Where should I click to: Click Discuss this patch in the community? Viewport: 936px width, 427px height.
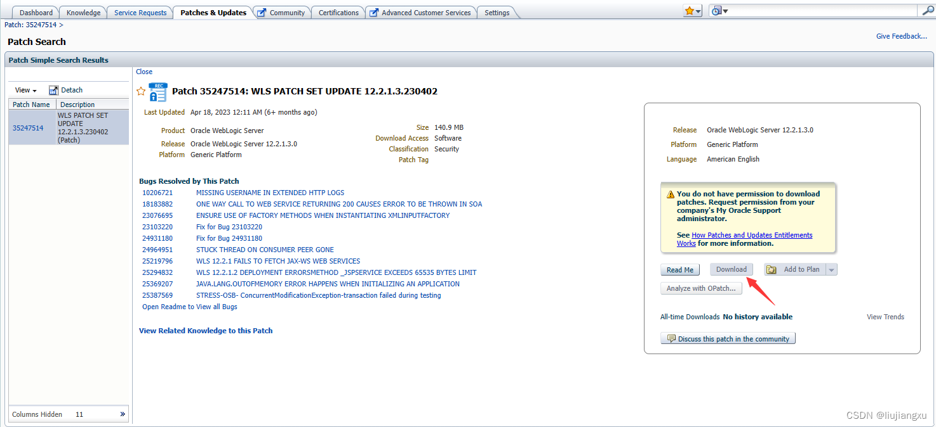(728, 339)
